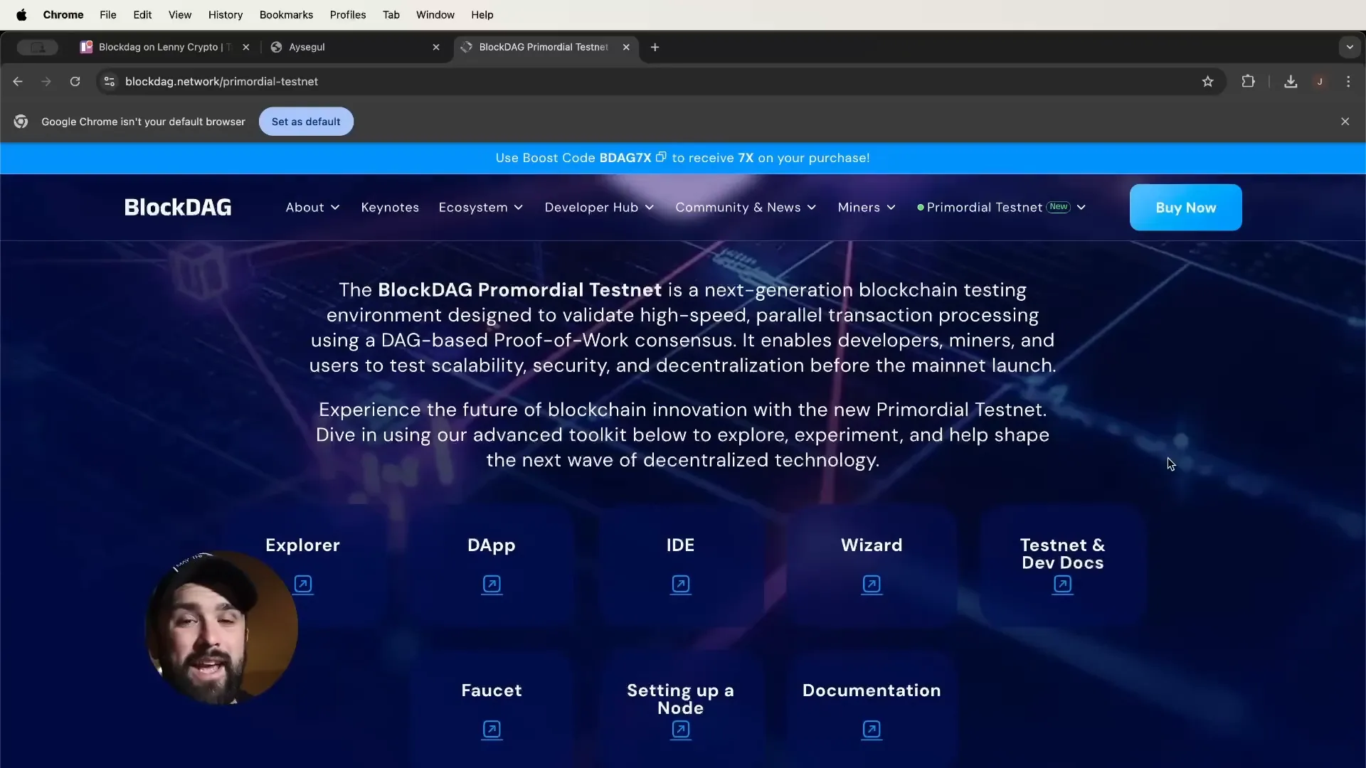Screen dimensions: 1366x768
Task: Click the BlockDAG logo
Action: pos(178,208)
